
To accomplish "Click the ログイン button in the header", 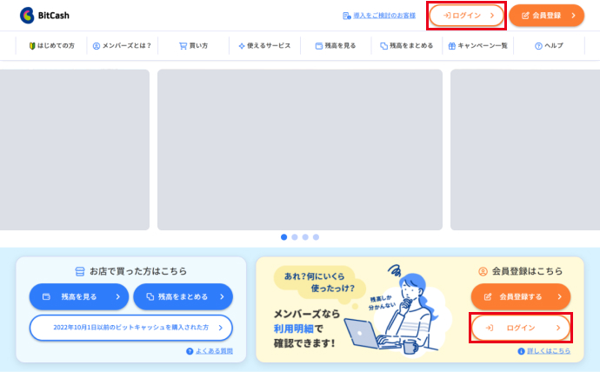I will coord(466,16).
